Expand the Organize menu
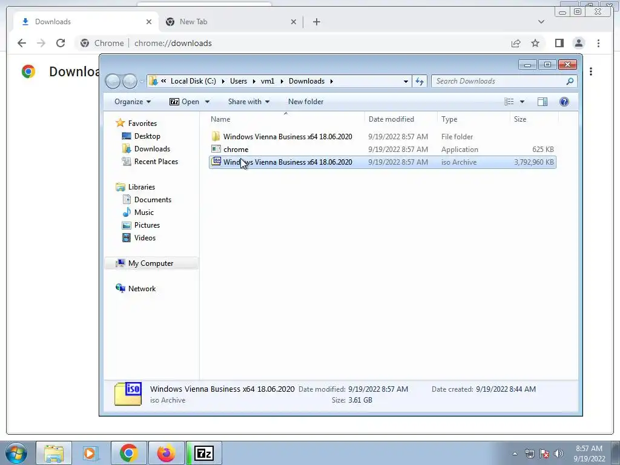This screenshot has height=465, width=620. click(x=133, y=102)
